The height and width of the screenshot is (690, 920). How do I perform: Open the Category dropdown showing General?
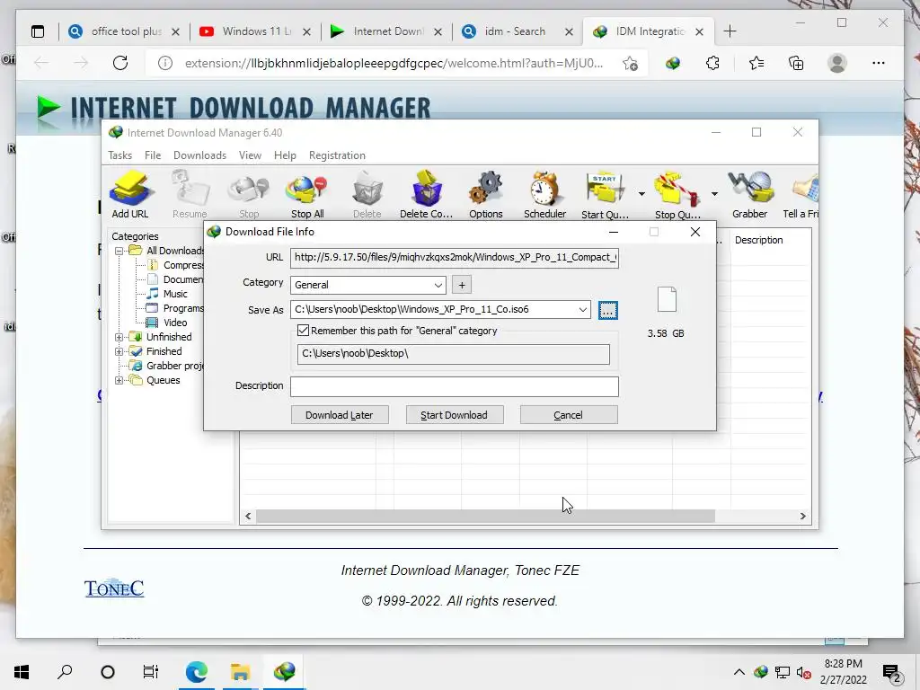pos(367,285)
